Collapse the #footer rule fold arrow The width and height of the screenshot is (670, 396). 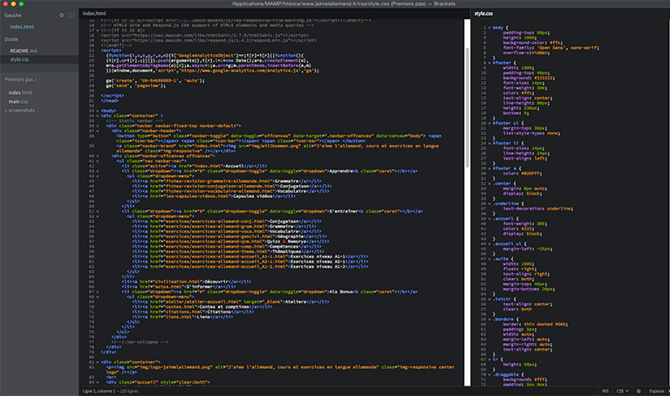tap(489, 63)
